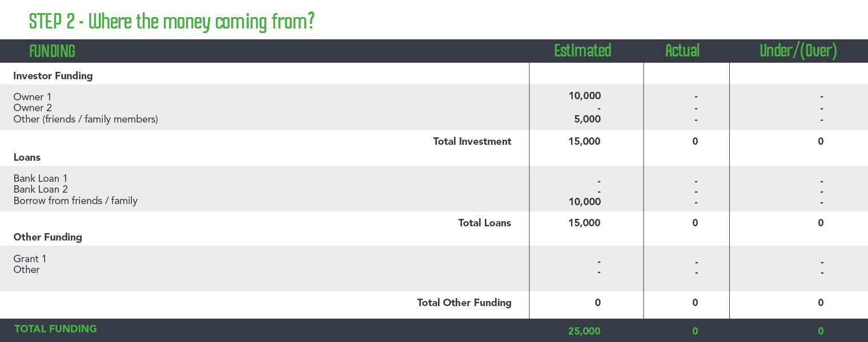Image resolution: width=868 pixels, height=342 pixels.
Task: Select the Other Funding section heading
Action: point(47,237)
